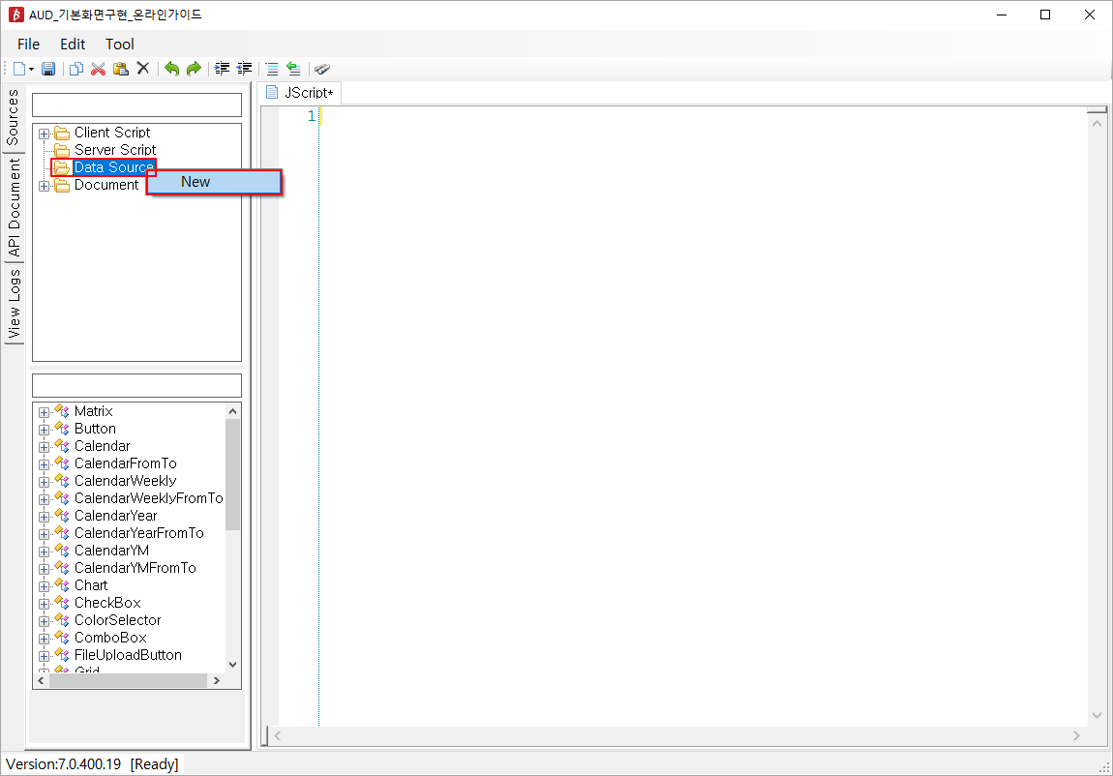Expand the Button tree node

pyautogui.click(x=44, y=430)
